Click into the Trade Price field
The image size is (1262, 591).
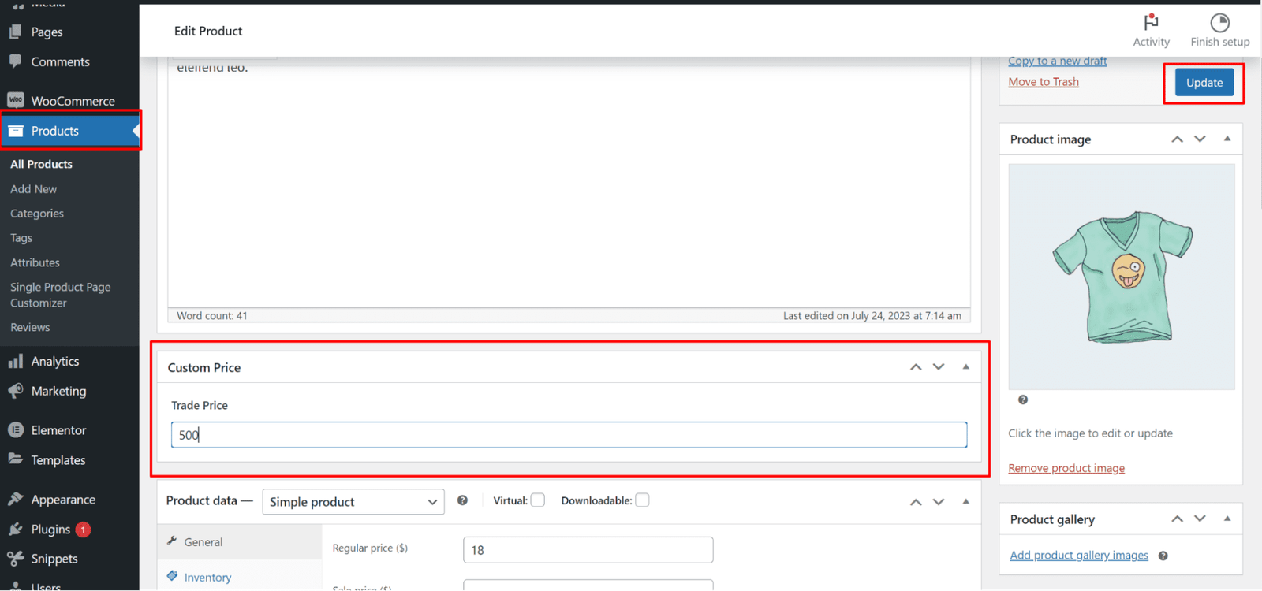(x=568, y=435)
